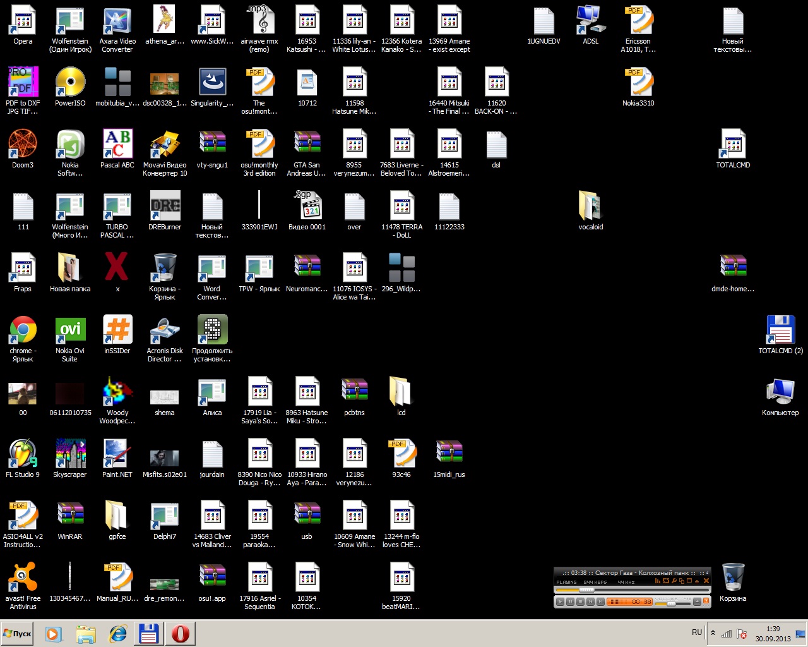Pause playback in the audio player widget
Screen dimensions: 808x647
point(570,602)
